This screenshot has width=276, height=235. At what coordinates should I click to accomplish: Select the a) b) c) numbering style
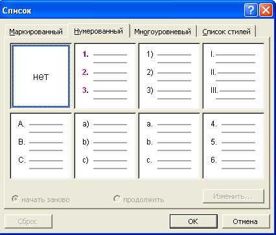click(105, 146)
